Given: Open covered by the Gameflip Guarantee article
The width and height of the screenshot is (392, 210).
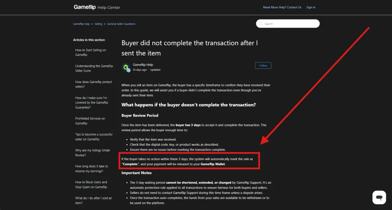Looking at the screenshot, I should (91, 103).
